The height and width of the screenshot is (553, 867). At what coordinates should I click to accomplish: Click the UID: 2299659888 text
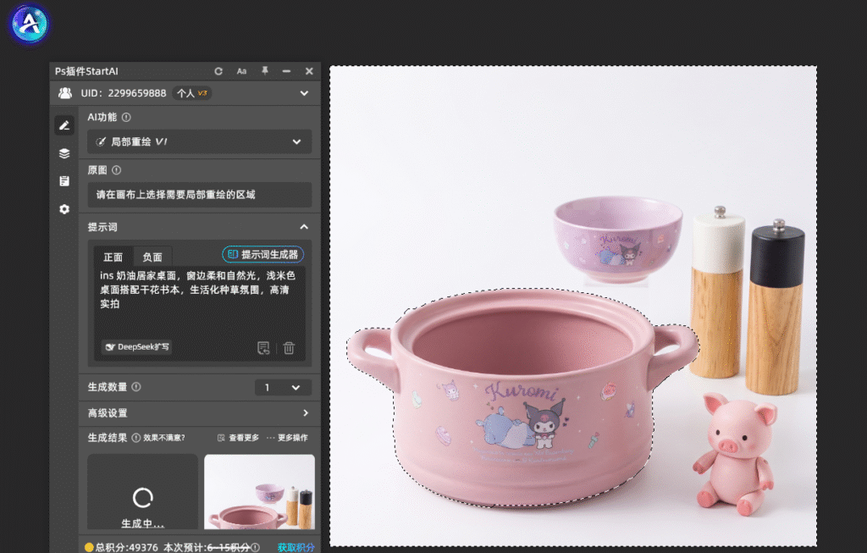[x=124, y=93]
